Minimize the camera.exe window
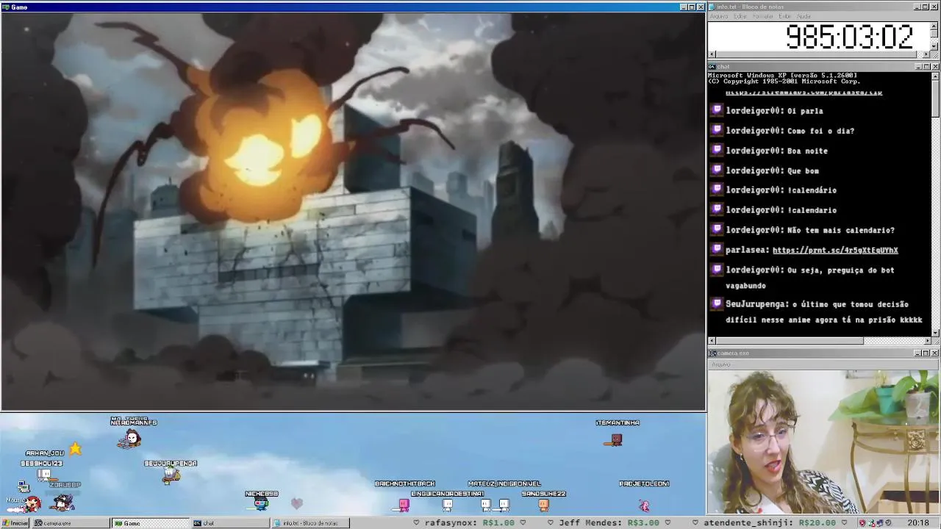This screenshot has width=941, height=529. click(x=917, y=353)
